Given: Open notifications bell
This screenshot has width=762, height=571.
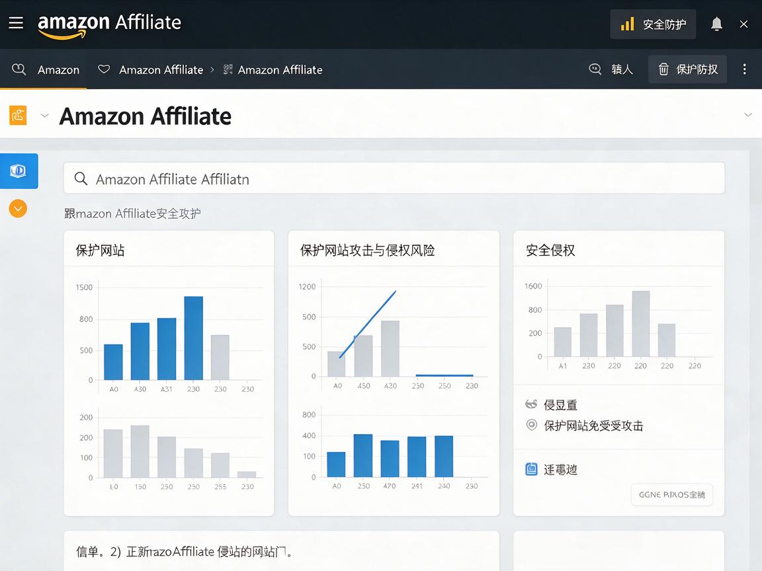Looking at the screenshot, I should [x=716, y=24].
